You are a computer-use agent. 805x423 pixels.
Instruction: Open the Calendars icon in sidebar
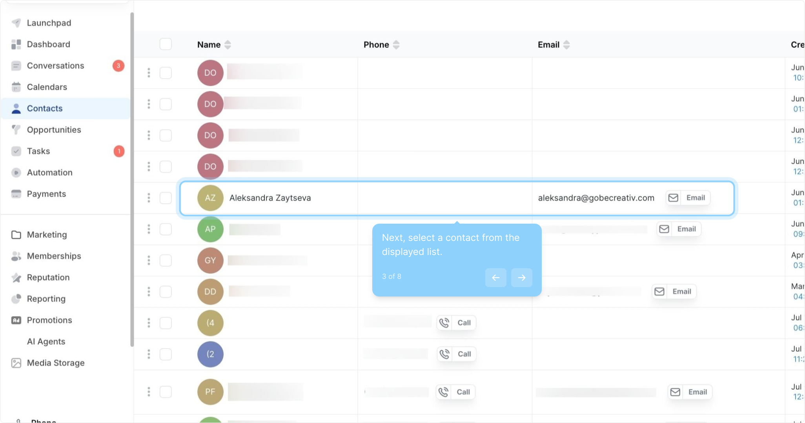click(16, 87)
